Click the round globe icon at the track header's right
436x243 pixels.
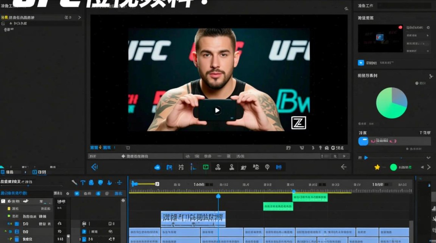[123, 201]
